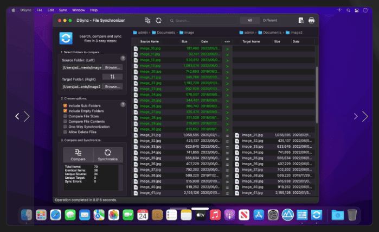Open the File menu

tap(40, 10)
